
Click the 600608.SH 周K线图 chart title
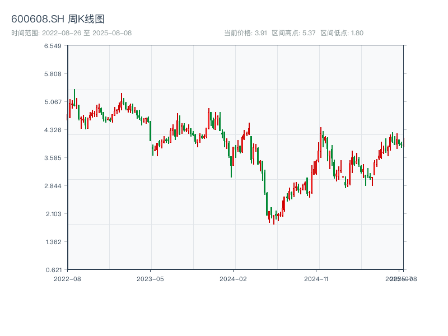pos(58,19)
